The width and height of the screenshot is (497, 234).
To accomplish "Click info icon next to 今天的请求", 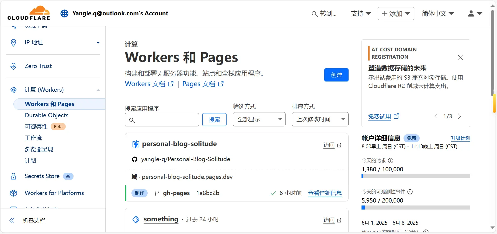I will tap(391, 161).
